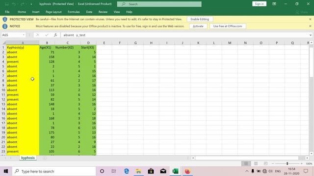The image size is (314, 176).
Task: Switch to the Data tab
Action: click(x=89, y=12)
